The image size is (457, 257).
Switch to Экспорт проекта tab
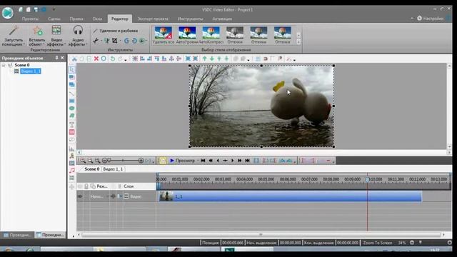(153, 19)
